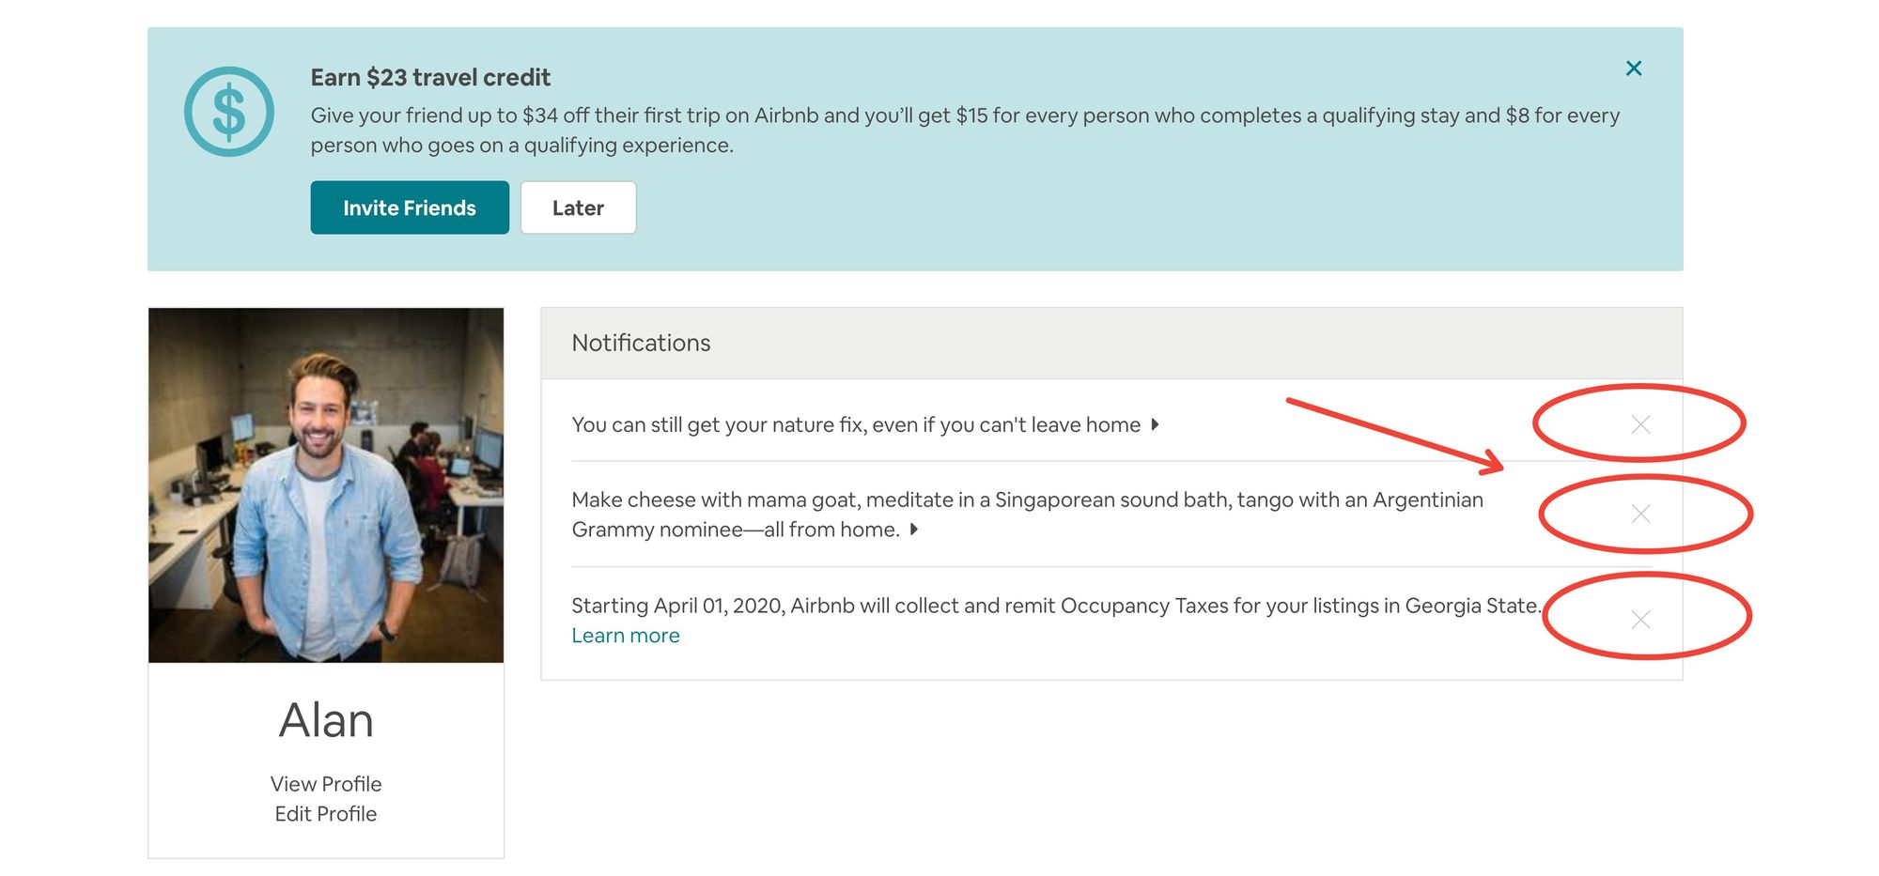Expand the arrow after the nature fix notification

coord(1155,424)
